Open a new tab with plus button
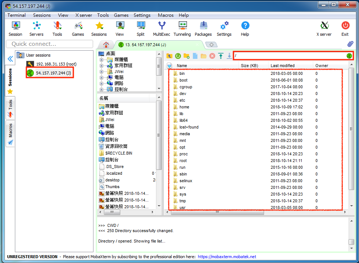This screenshot has width=359, height=263. [211, 45]
